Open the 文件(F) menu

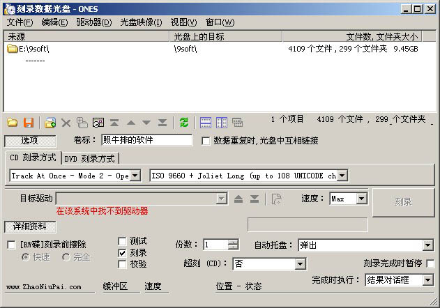(x=20, y=22)
